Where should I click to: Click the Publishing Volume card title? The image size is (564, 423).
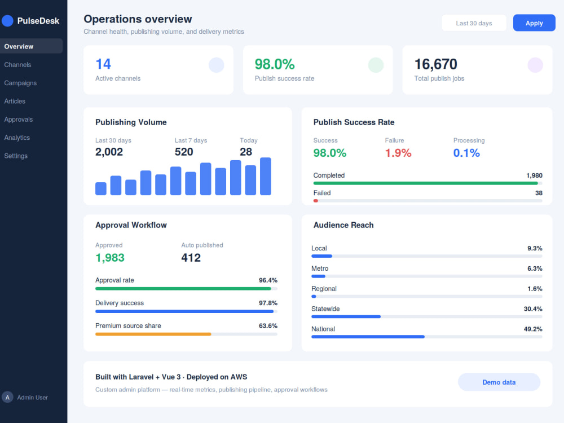point(131,122)
